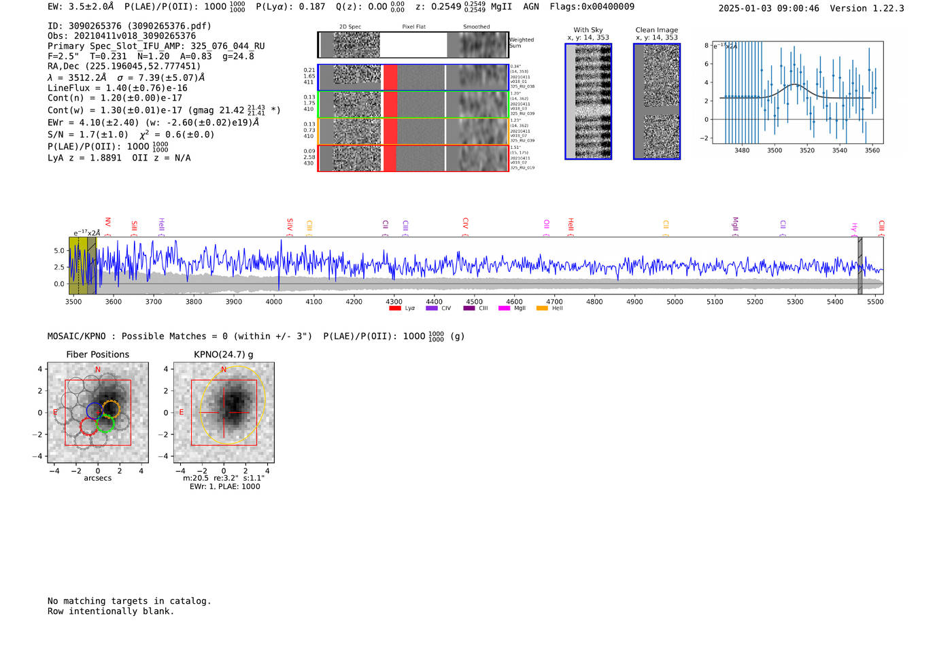Click the 'Primary Spec_Slot_IFU_AMP: 325_076_044_RU' line

(156, 46)
